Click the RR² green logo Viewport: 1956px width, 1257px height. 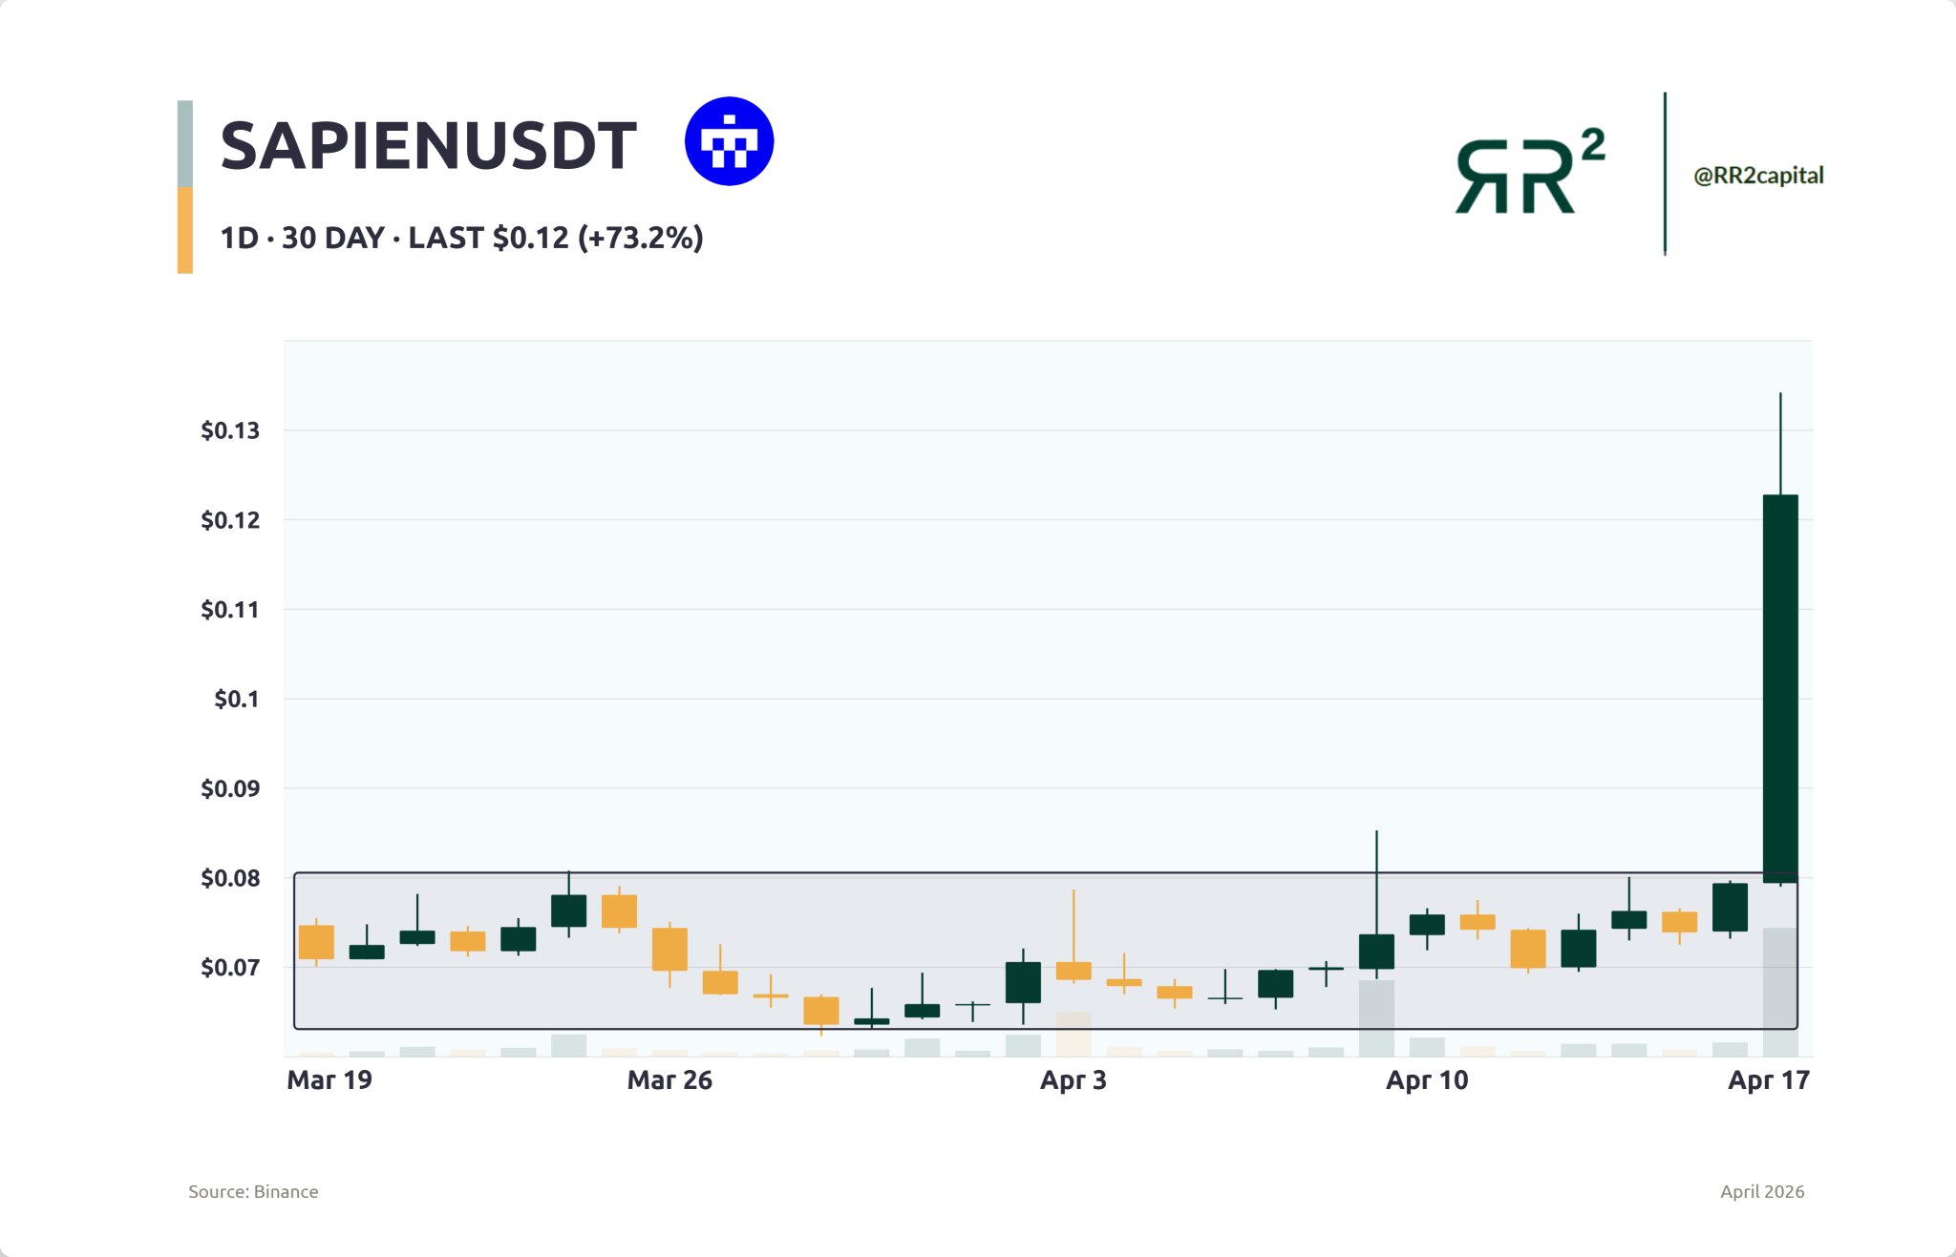pos(1528,173)
